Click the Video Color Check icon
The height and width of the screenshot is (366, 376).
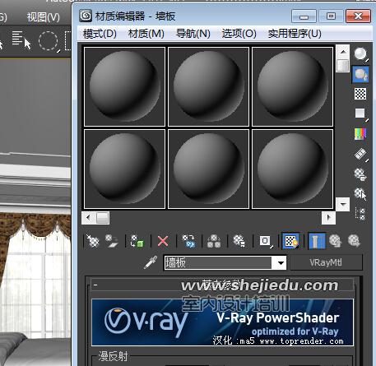pyautogui.click(x=360, y=134)
